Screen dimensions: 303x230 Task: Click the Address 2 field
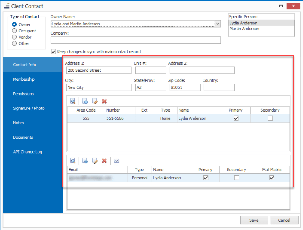click(x=202, y=70)
